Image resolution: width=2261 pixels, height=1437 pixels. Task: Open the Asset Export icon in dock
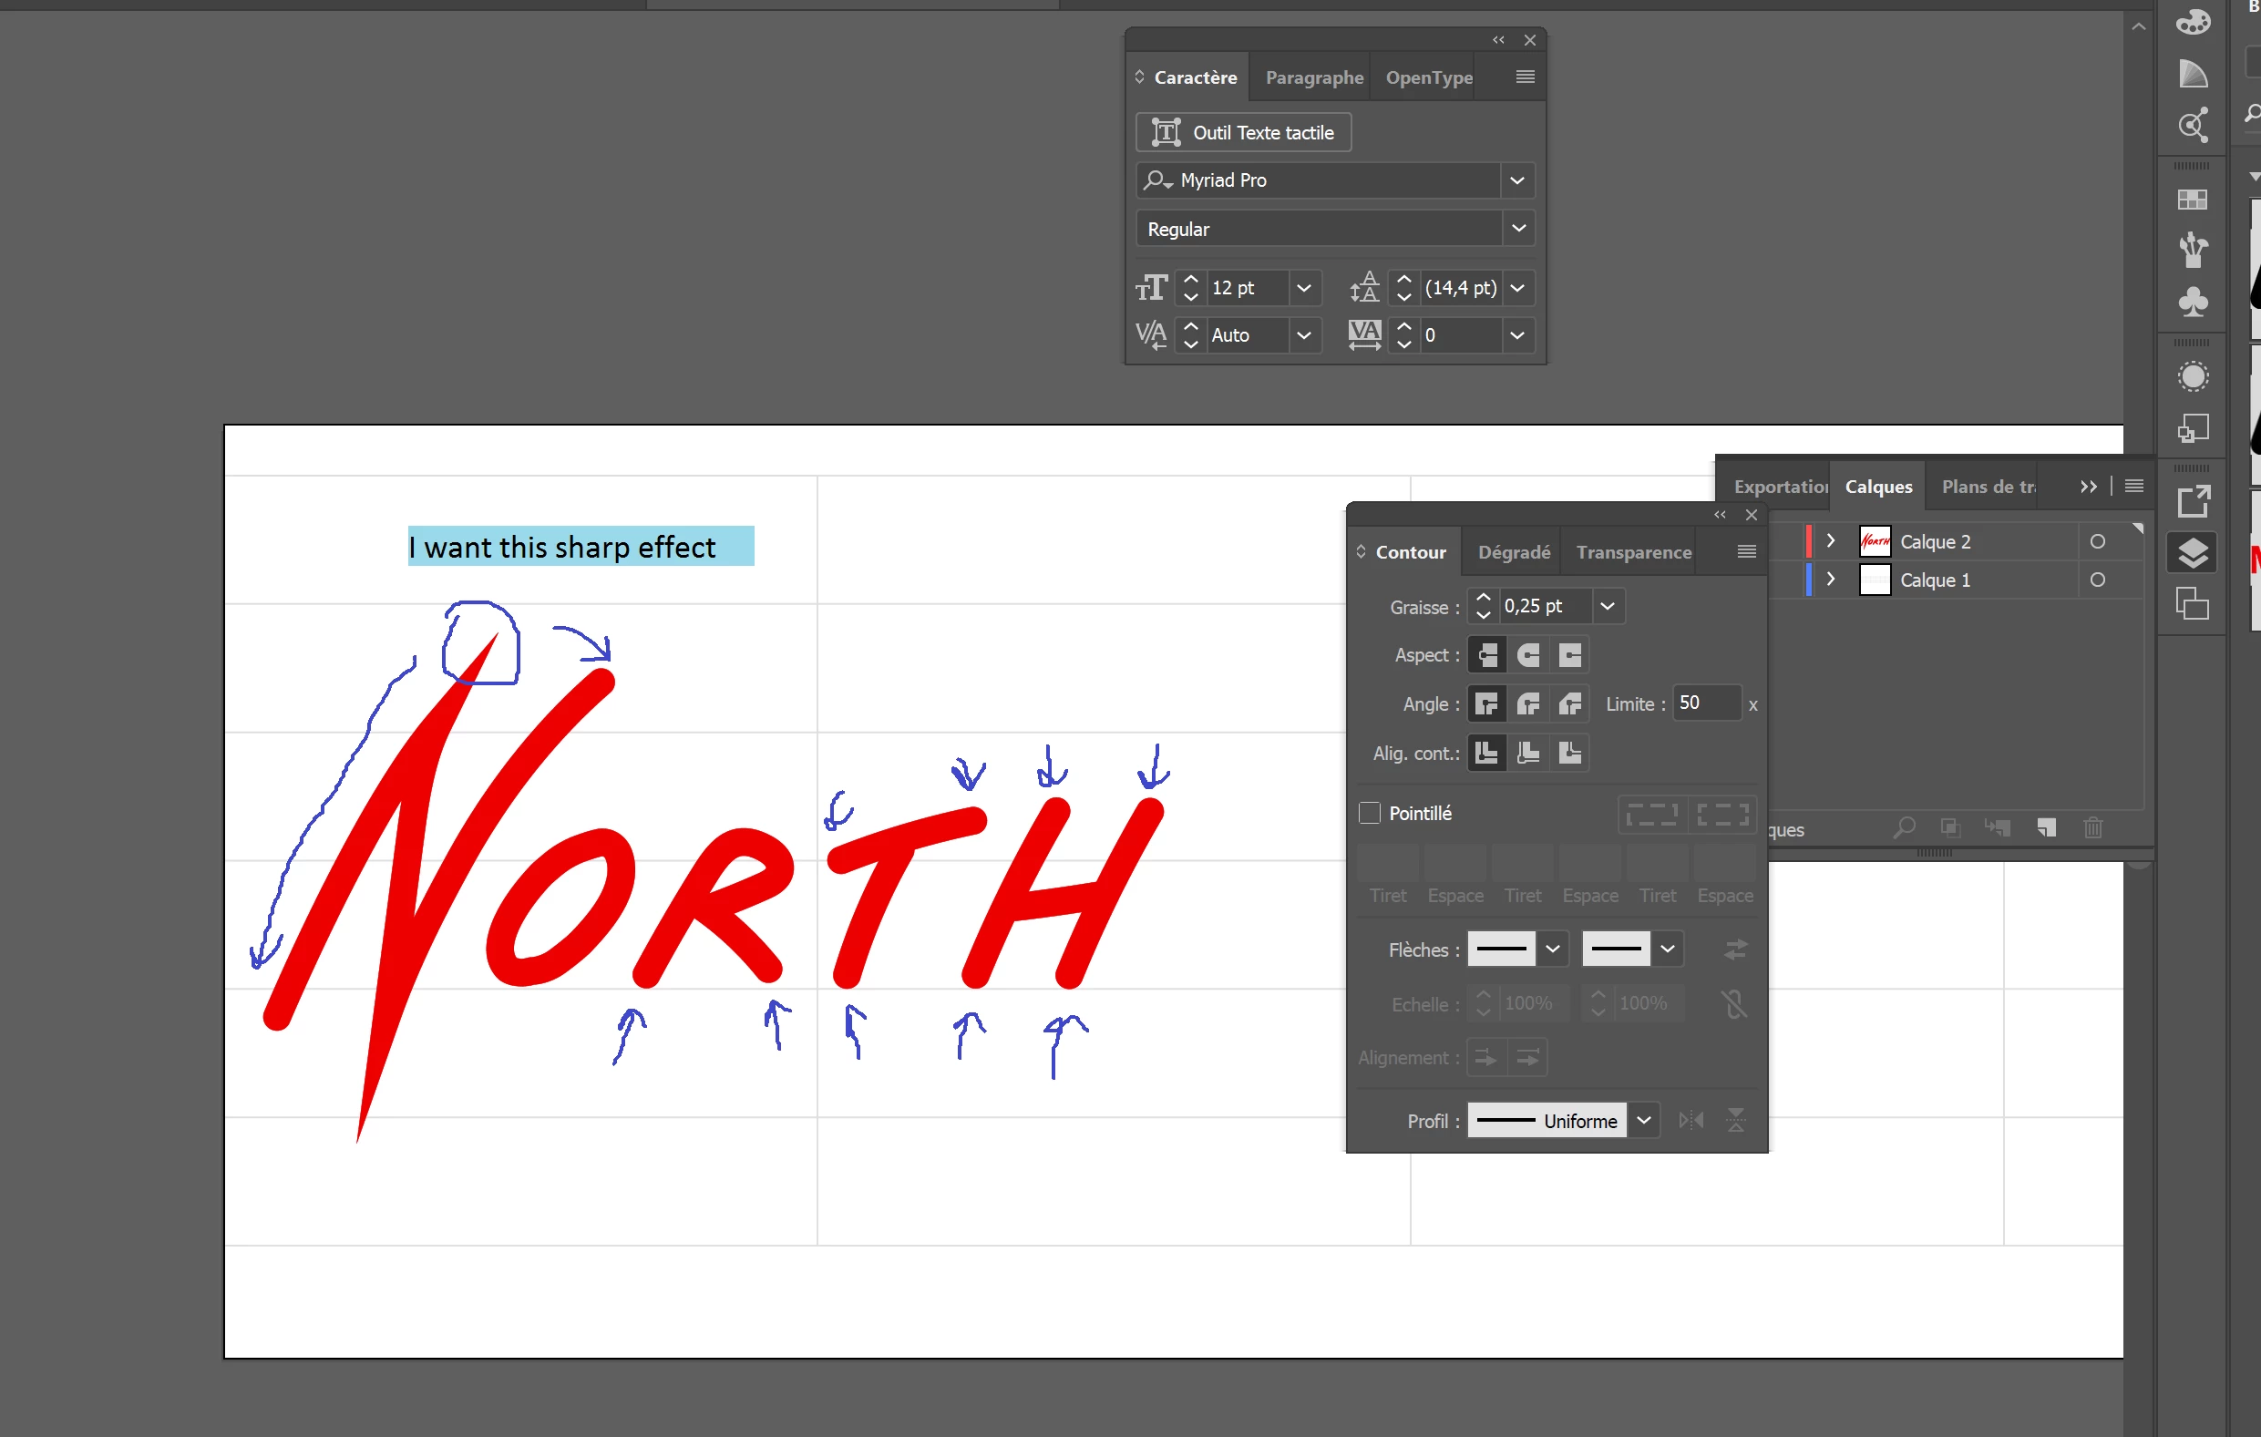[x=2193, y=501]
